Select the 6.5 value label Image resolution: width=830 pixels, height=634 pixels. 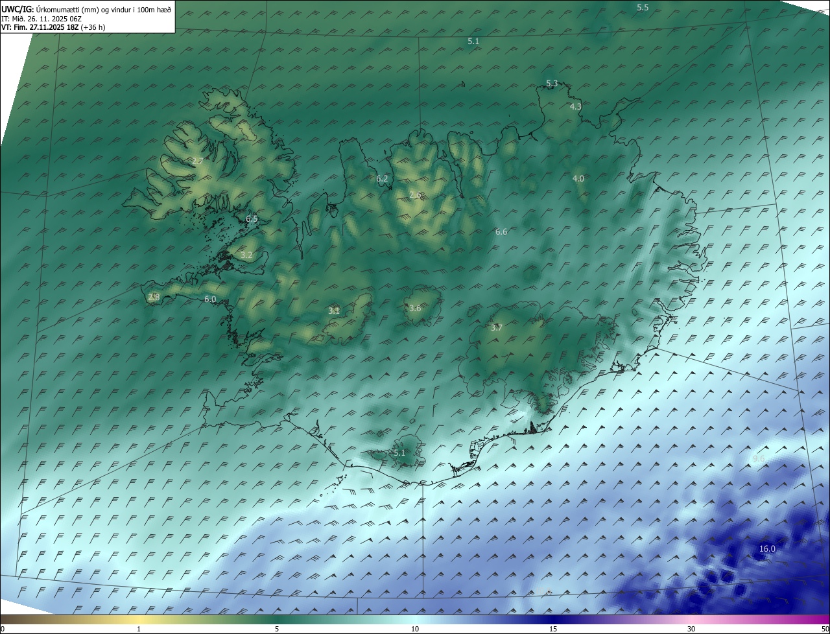[x=252, y=219]
